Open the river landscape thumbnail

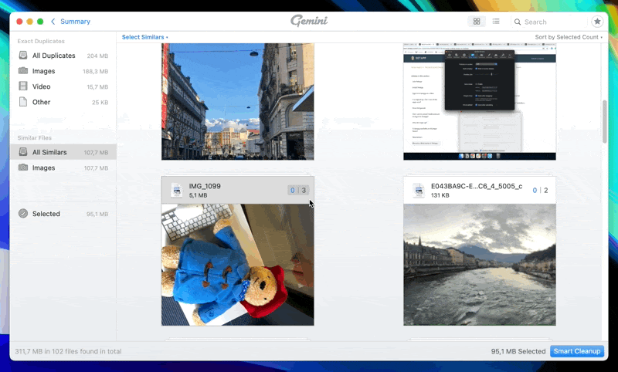coord(480,265)
